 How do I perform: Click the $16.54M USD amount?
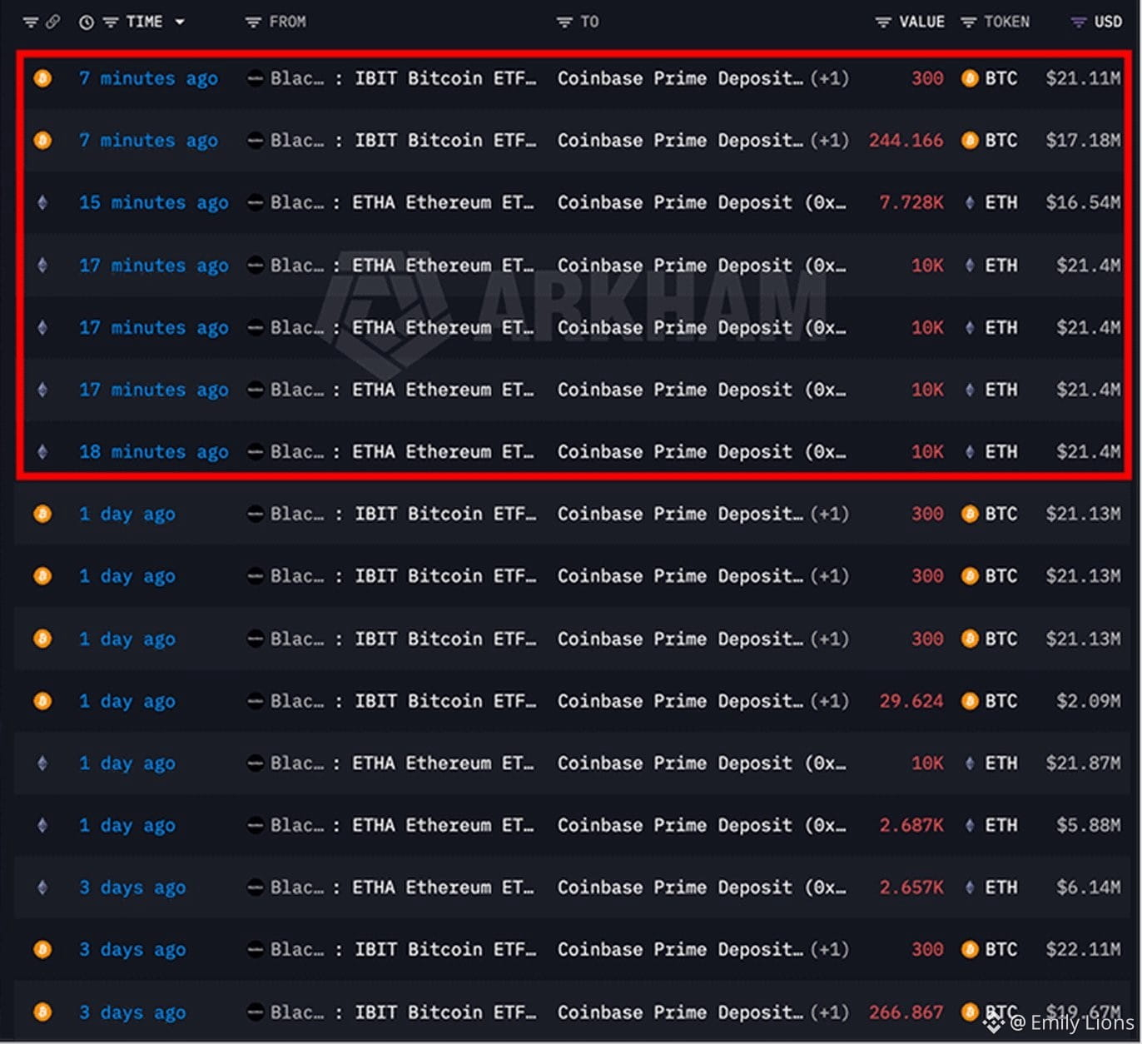click(1083, 202)
